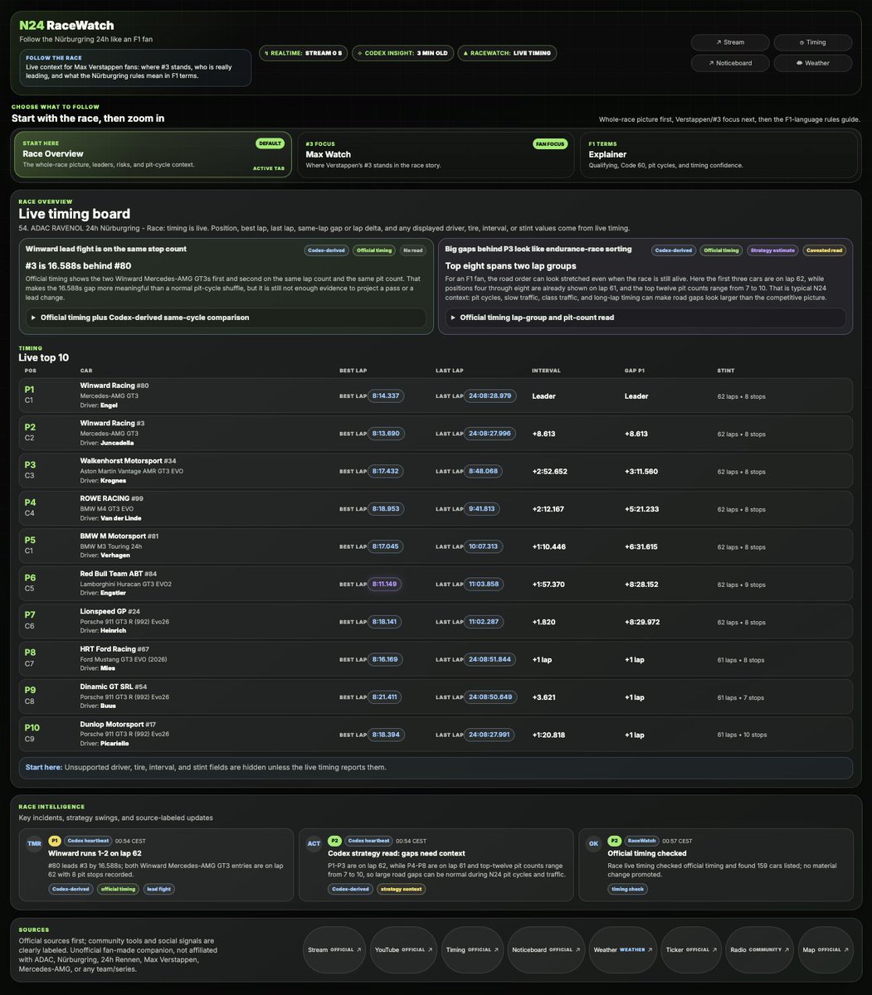Click Red Bull Team ABT #84 row

point(436,584)
